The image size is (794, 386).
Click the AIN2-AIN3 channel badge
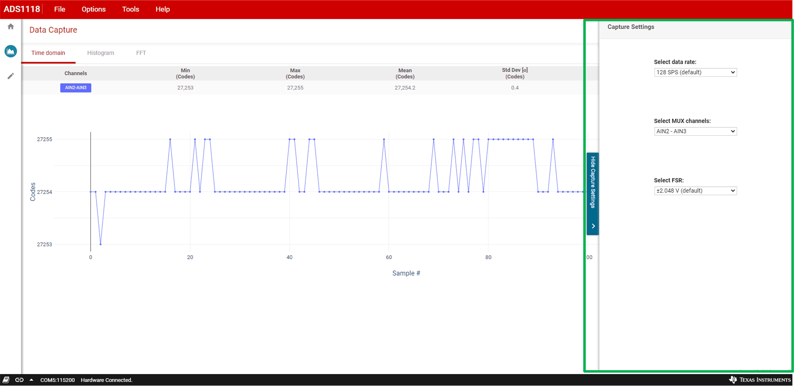pyautogui.click(x=76, y=88)
